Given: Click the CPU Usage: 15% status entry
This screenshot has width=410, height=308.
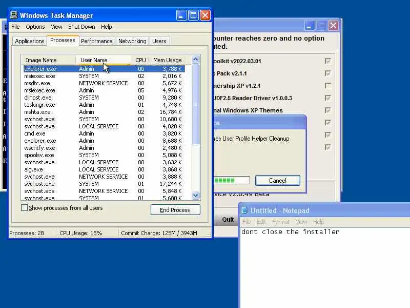Looking at the screenshot, I should click(81, 233).
